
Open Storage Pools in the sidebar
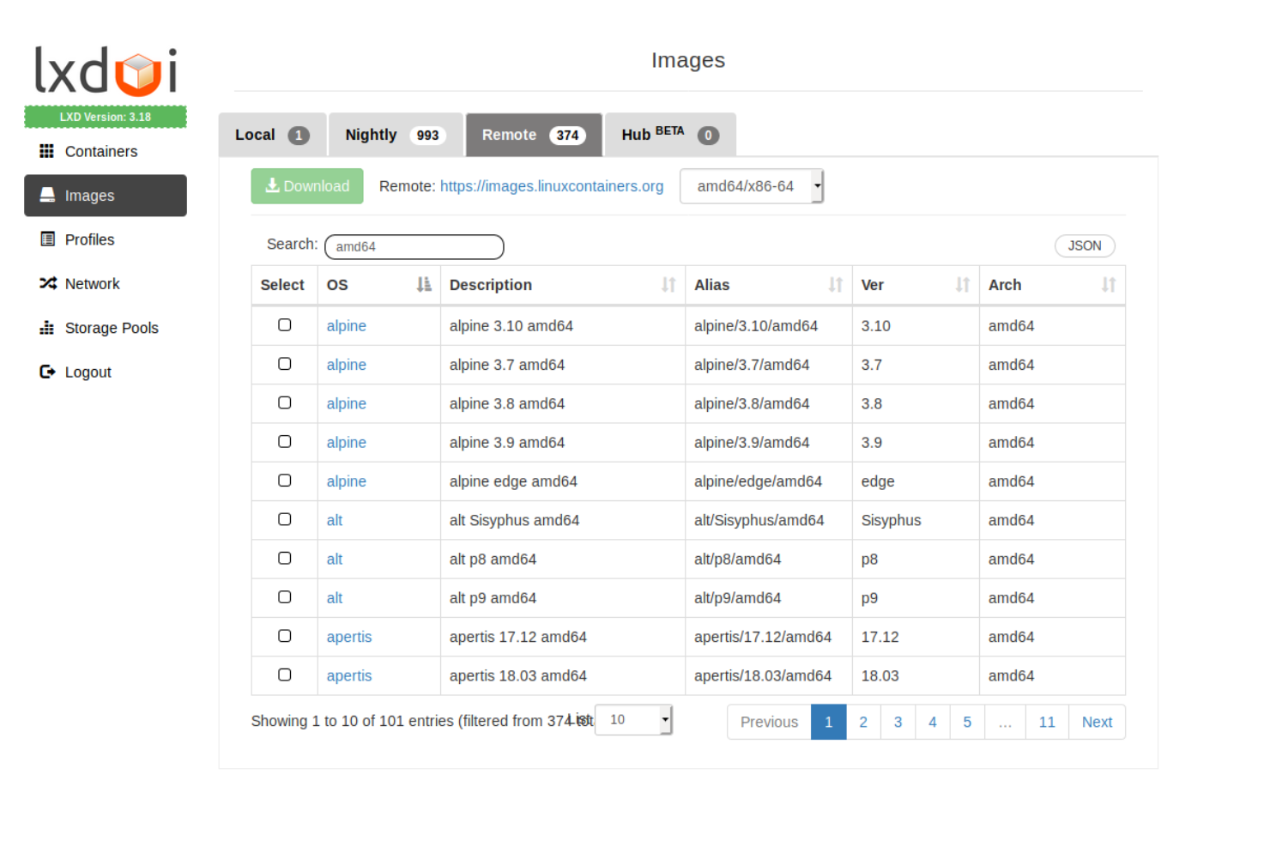[106, 328]
